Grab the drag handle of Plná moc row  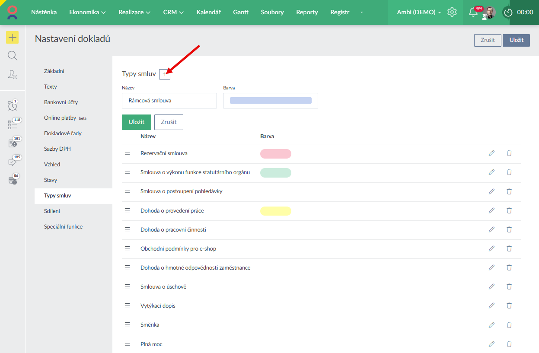coord(128,344)
